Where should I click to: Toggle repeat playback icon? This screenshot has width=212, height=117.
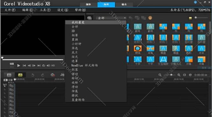coord(44,66)
